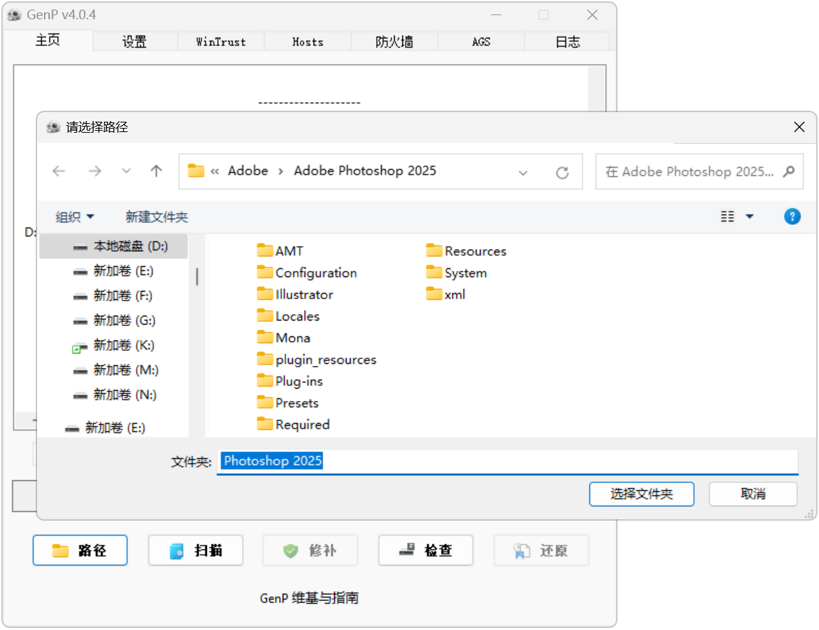Click the 路径 button in GenP
Screen dimensions: 819x630
(80, 550)
